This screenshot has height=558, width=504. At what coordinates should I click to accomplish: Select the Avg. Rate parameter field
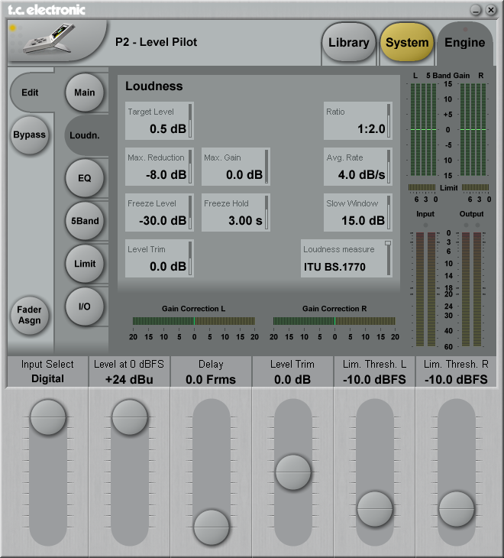coord(358,167)
